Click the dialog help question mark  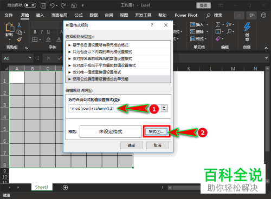click(x=152, y=25)
